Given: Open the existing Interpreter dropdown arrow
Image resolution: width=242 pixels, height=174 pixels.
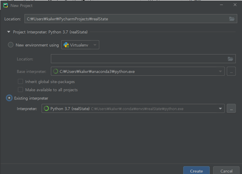Looking at the screenshot, I should click(220, 109).
